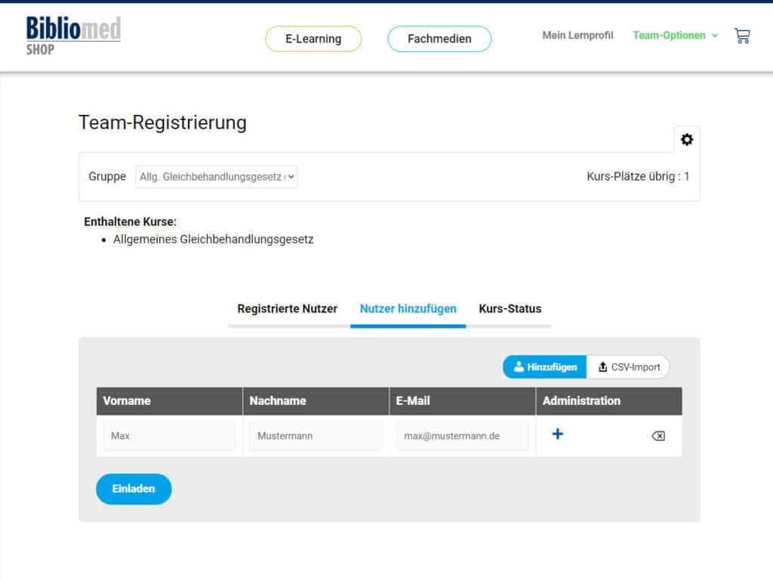Select the Hinzufügen toggle option
Viewport: 773px width, 580px height.
coord(545,367)
